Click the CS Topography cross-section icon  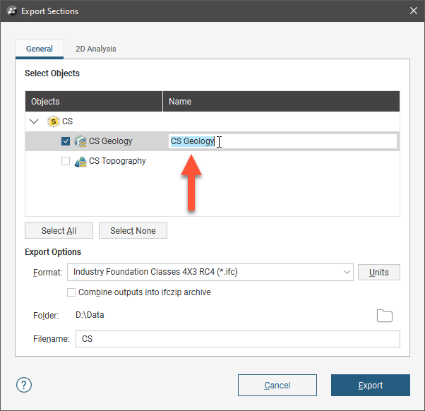80,161
